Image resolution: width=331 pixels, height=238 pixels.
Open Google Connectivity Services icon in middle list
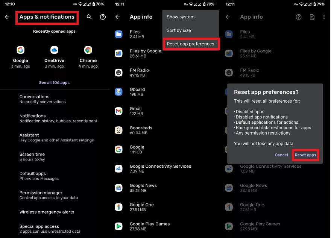click(118, 168)
